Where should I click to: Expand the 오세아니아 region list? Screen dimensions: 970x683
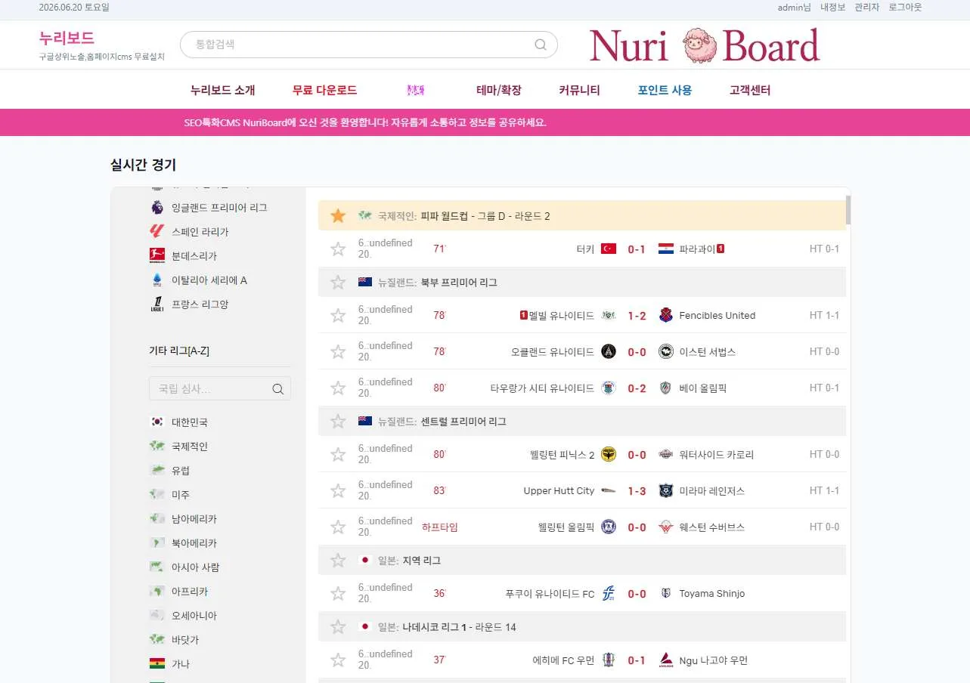coord(194,616)
